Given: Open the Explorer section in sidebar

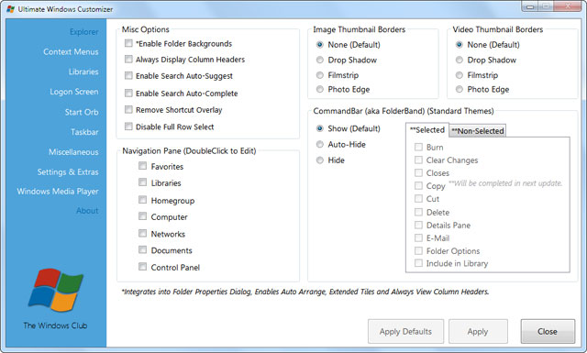Looking at the screenshot, I should (83, 32).
